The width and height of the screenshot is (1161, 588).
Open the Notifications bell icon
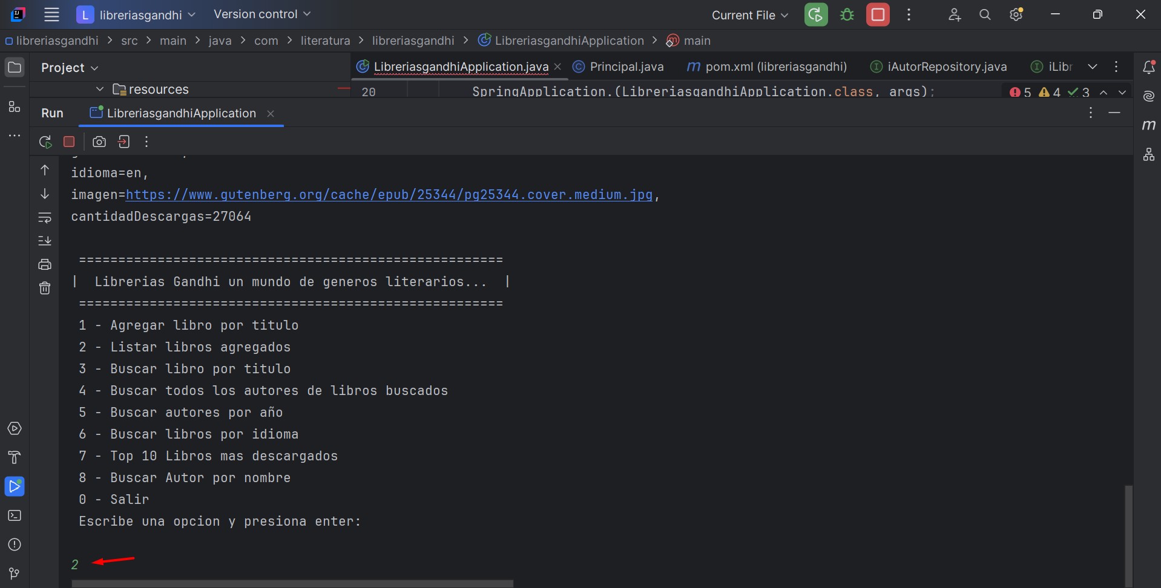point(1148,67)
